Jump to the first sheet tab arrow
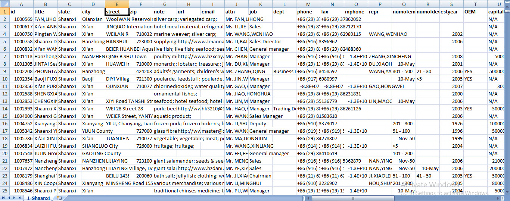Viewport: 510px width, 201px height. pyautogui.click(x=4, y=198)
